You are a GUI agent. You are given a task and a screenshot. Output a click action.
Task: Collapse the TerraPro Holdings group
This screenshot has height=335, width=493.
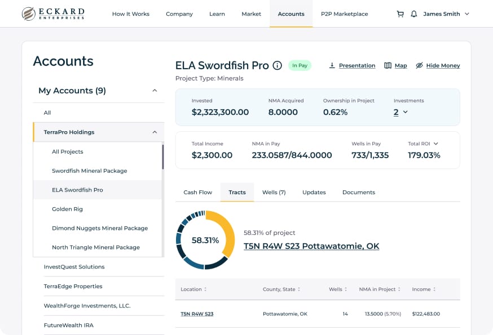click(x=155, y=132)
